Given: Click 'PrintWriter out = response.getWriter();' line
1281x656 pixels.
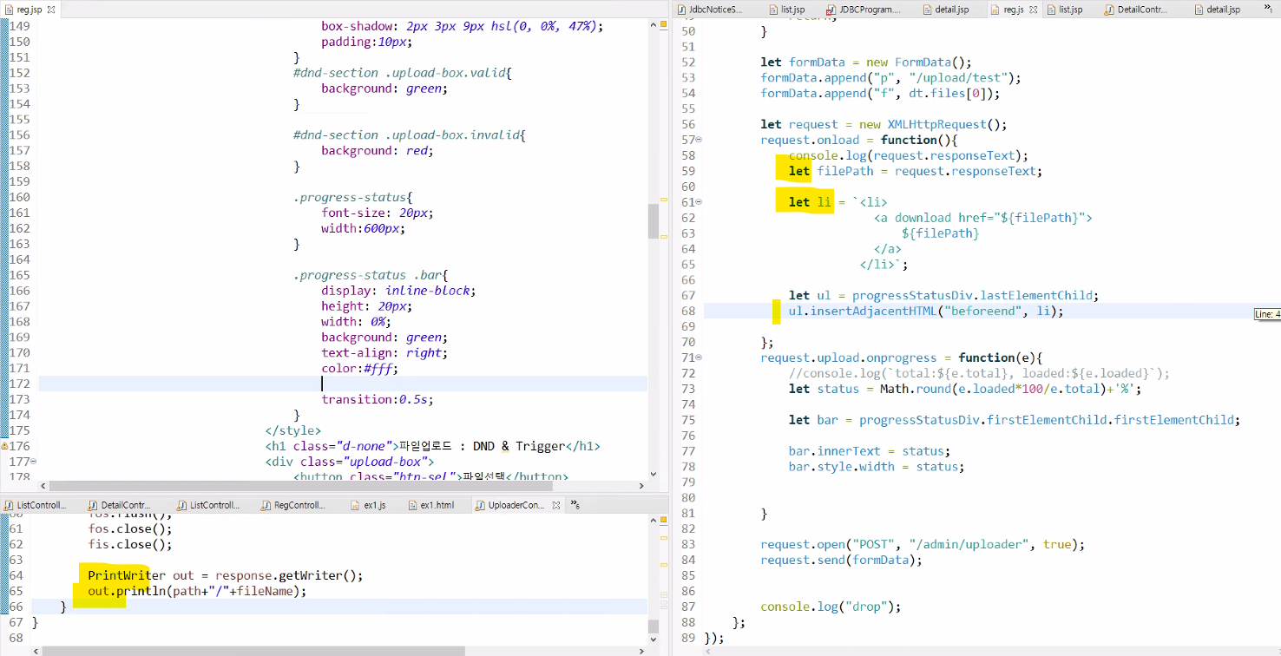Looking at the screenshot, I should click(x=225, y=575).
